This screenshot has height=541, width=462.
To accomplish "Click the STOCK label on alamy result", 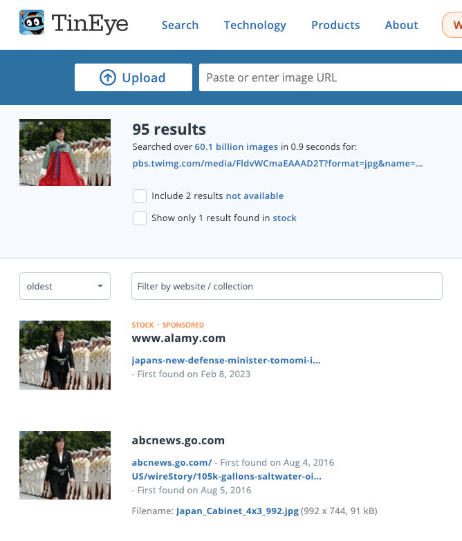I will click(x=142, y=325).
